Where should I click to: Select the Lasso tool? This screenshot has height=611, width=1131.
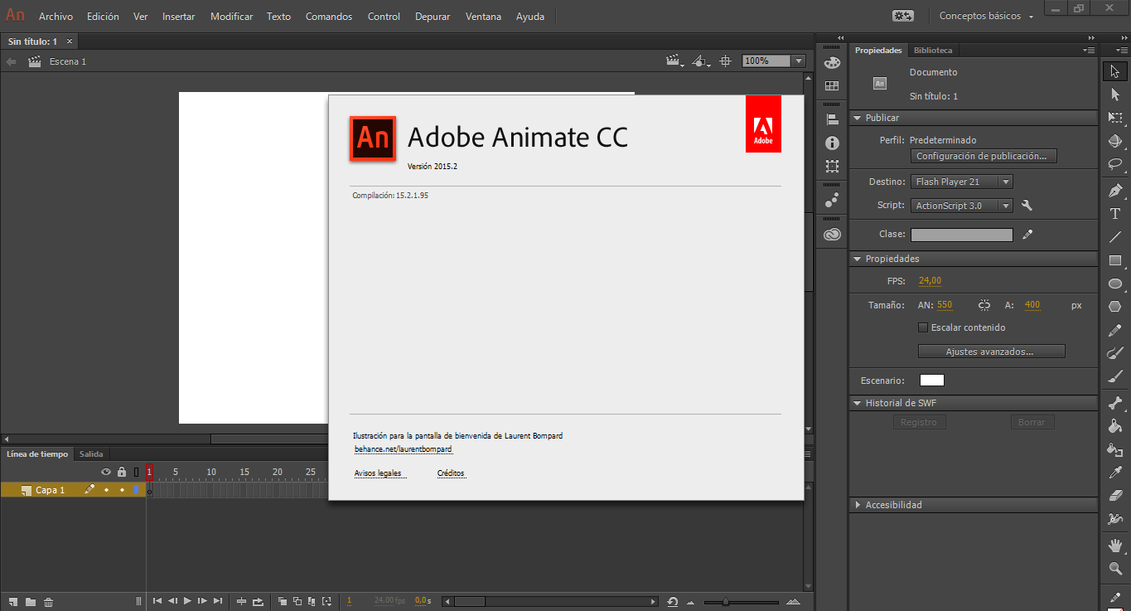coord(1115,164)
